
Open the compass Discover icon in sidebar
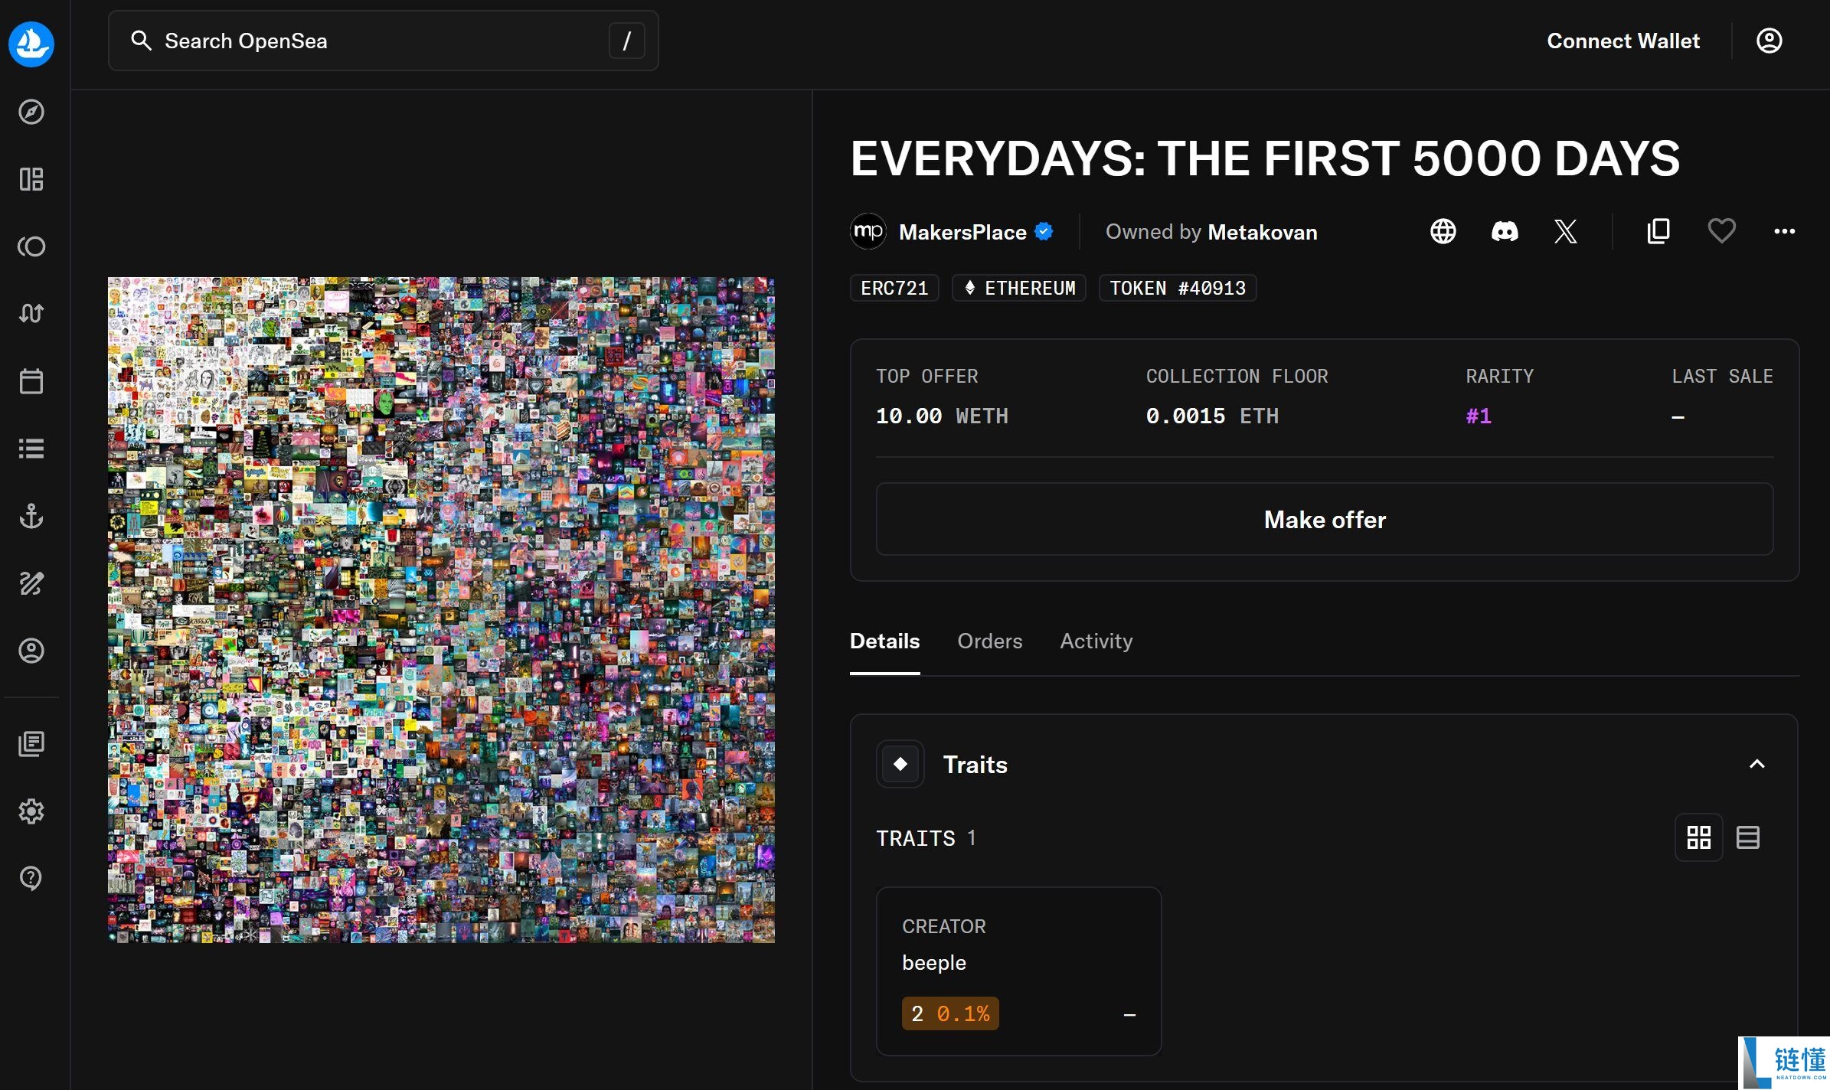[x=31, y=112]
